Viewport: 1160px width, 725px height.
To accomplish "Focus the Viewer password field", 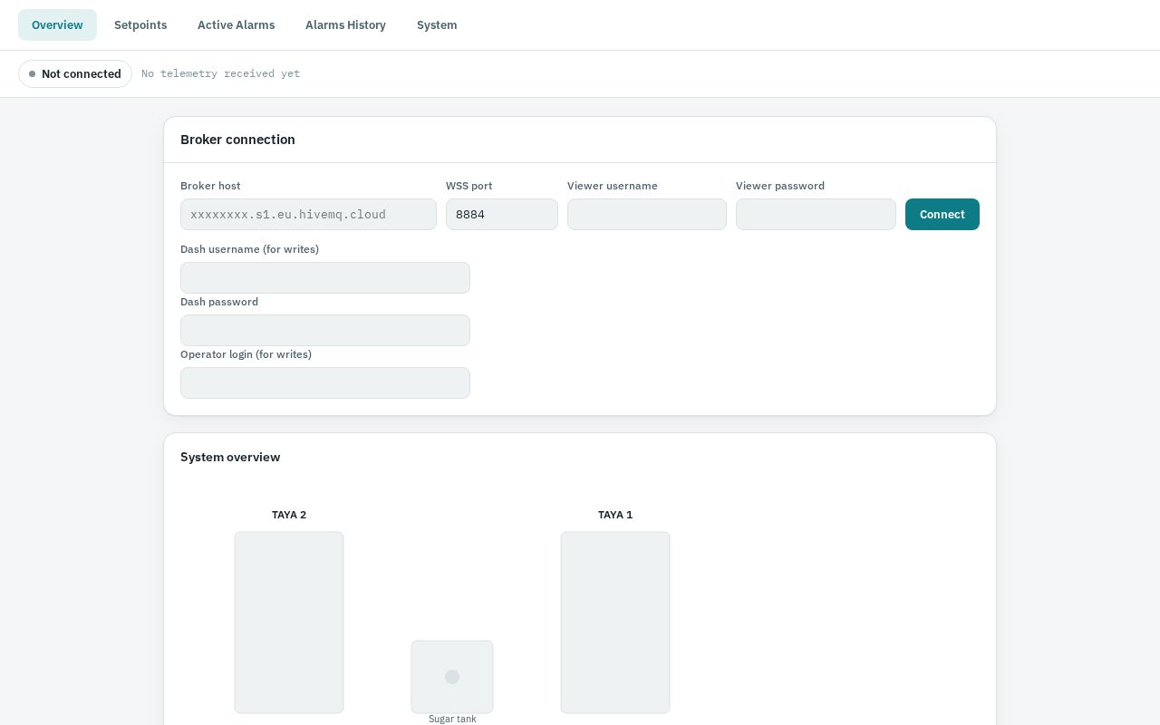I will point(816,215).
